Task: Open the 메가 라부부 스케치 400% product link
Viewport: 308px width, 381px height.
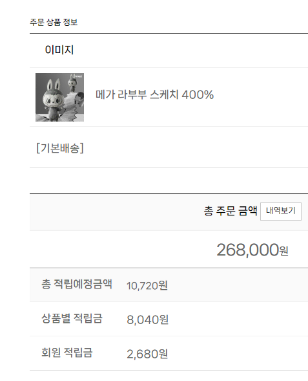Action: pos(154,94)
